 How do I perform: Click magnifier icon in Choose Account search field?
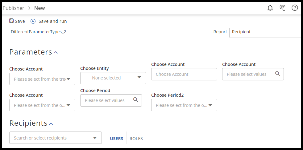[x=277, y=74]
